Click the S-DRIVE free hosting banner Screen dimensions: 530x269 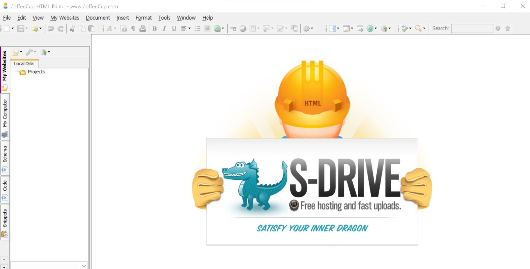pos(312,192)
